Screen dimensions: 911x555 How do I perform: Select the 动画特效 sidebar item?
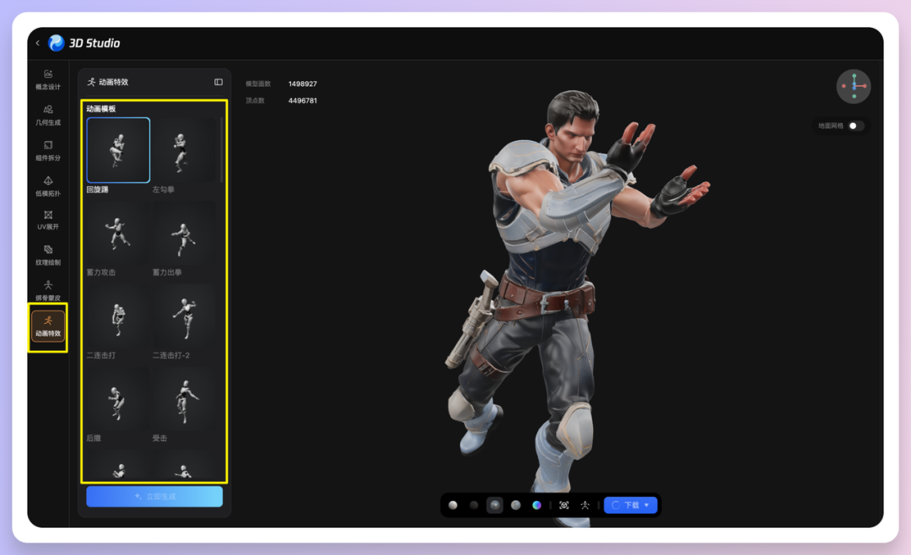coord(48,326)
